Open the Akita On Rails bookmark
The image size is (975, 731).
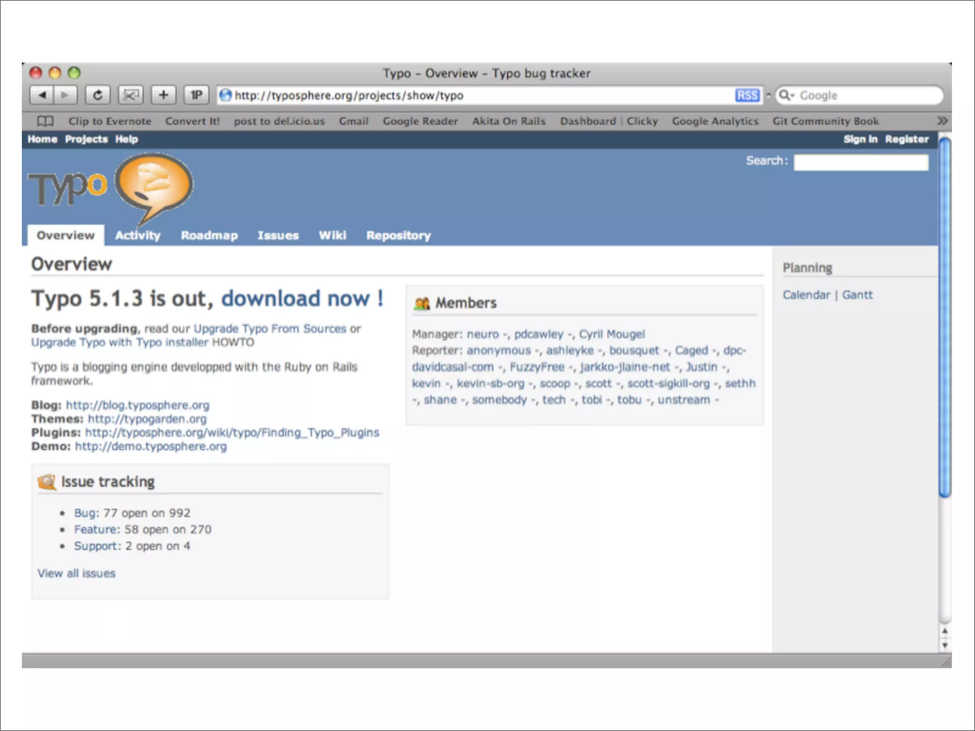coord(508,121)
